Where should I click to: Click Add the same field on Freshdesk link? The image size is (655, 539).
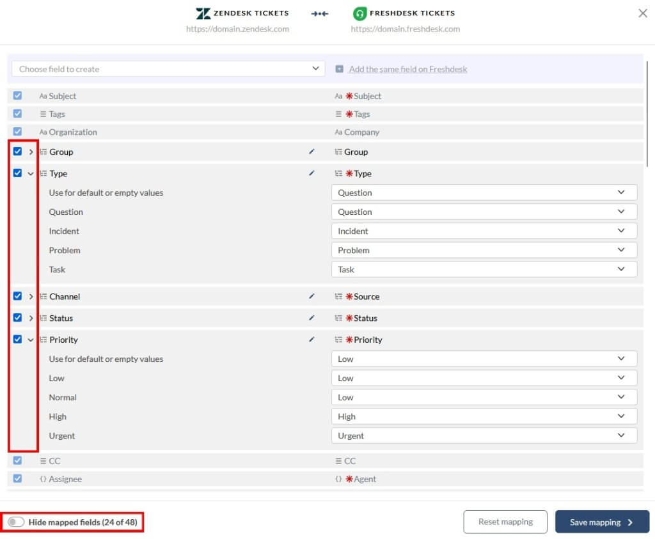pos(408,69)
